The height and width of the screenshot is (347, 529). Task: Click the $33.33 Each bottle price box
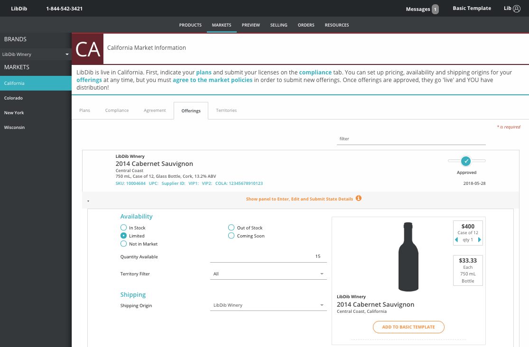(x=468, y=271)
